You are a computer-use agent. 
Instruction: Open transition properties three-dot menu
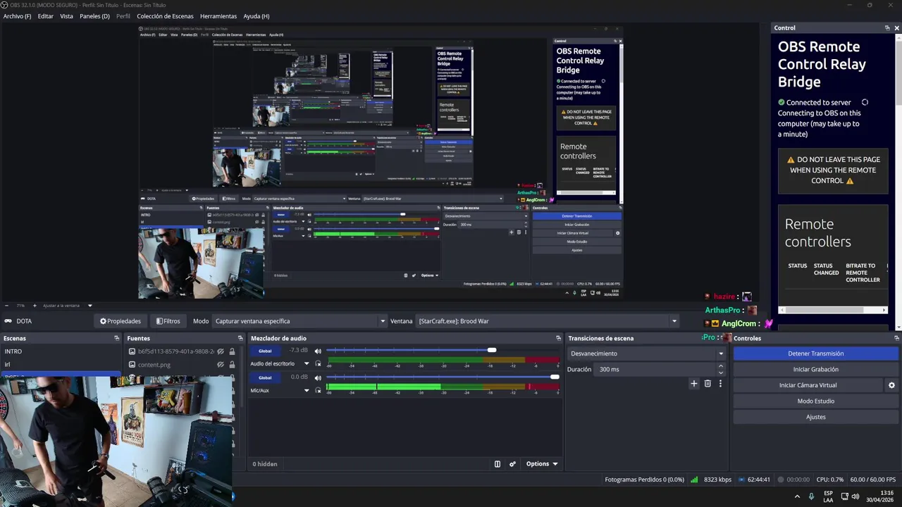[720, 384]
